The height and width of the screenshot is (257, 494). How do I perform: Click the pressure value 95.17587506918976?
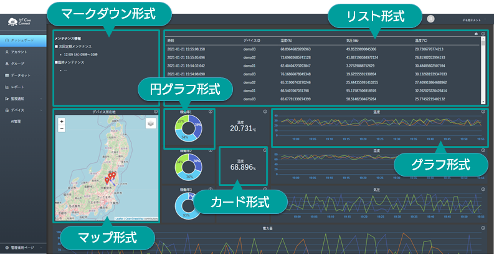[x=361, y=91]
